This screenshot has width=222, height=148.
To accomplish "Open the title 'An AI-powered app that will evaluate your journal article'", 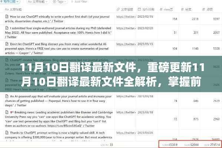I will click(58, 101).
